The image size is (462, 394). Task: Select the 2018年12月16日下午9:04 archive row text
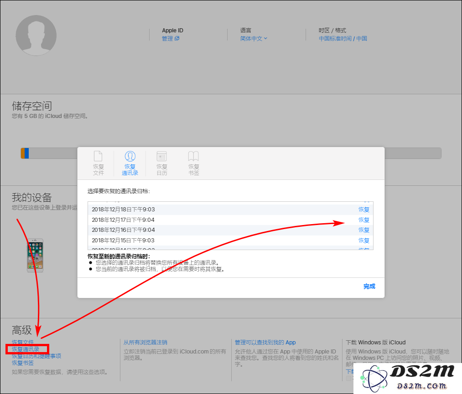pyautogui.click(x=123, y=230)
